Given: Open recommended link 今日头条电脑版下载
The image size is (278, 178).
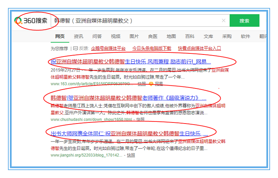Looking at the screenshot, I should [152, 49].
